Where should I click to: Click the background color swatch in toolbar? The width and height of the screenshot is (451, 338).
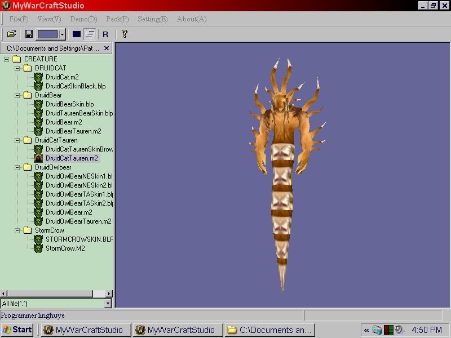coord(48,34)
